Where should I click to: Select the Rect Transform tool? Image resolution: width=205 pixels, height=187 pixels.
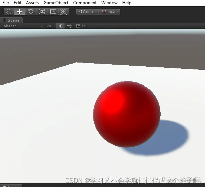click(x=53, y=12)
